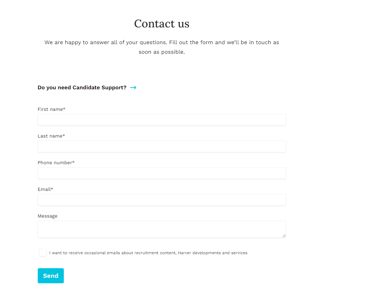Click the First name label
Image resolution: width=365 pixels, height=286 pixels.
[50, 109]
